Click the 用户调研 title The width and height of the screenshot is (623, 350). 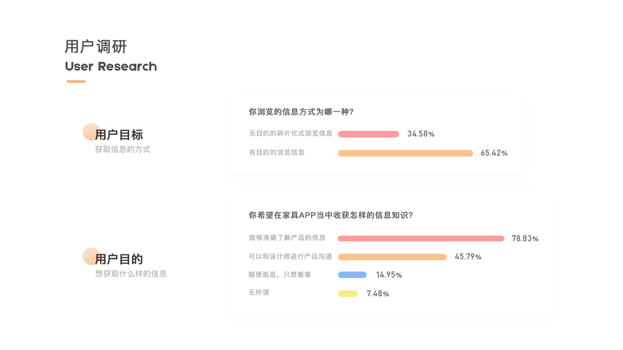[96, 47]
